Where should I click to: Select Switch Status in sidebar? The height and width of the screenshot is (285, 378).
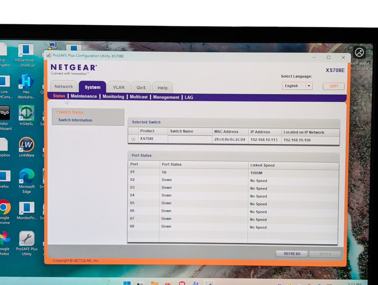tap(71, 112)
